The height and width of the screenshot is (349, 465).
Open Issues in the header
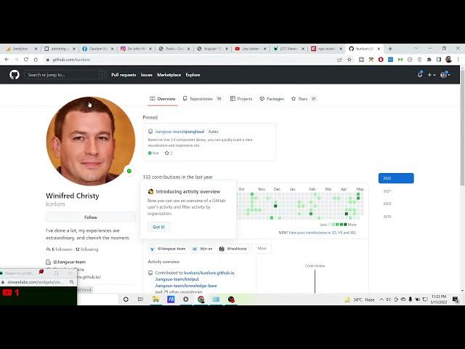(x=147, y=75)
